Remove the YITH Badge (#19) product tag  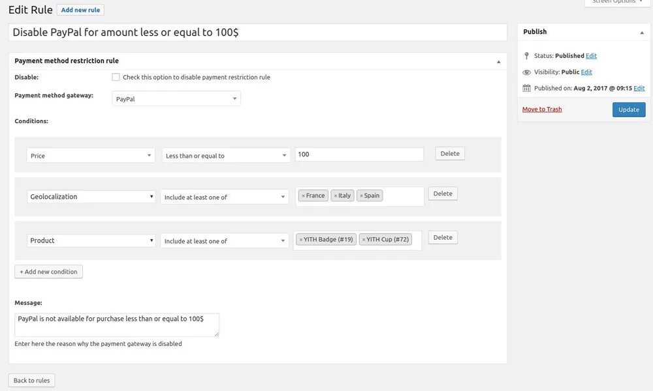point(301,240)
